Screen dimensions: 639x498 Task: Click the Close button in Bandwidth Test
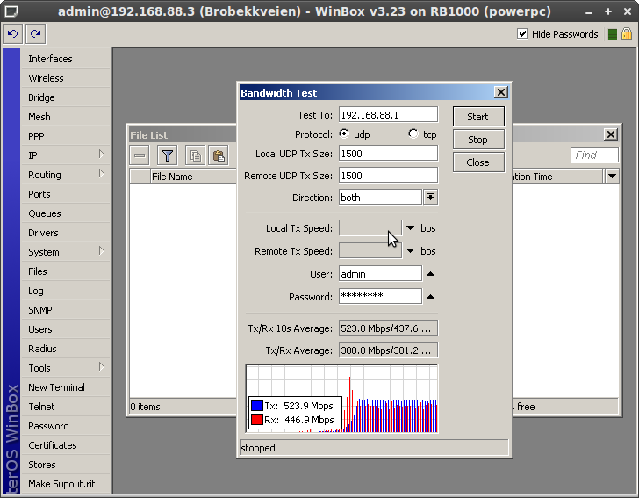478,162
